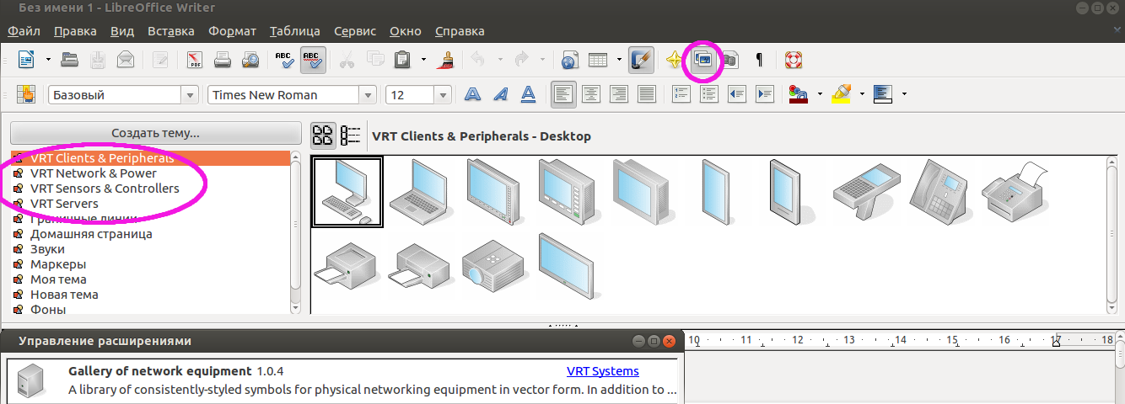Click the Создать тему button
The height and width of the screenshot is (404, 1125).
point(155,133)
